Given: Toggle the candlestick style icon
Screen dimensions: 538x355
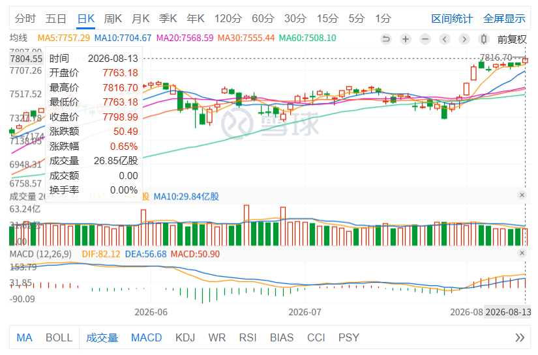Looking at the screenshot, I should point(484,39).
